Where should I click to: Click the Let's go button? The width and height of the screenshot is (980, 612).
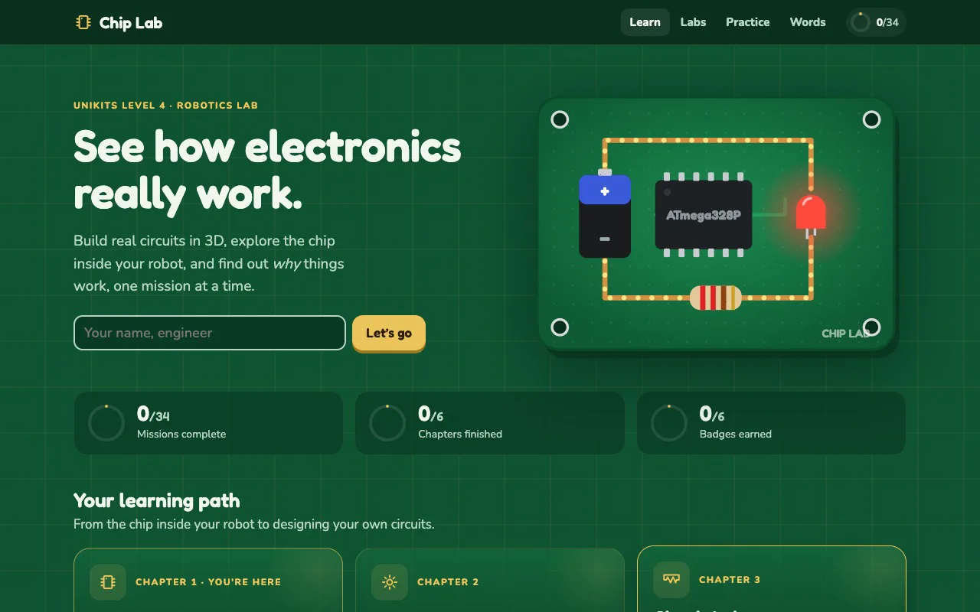pyautogui.click(x=389, y=333)
